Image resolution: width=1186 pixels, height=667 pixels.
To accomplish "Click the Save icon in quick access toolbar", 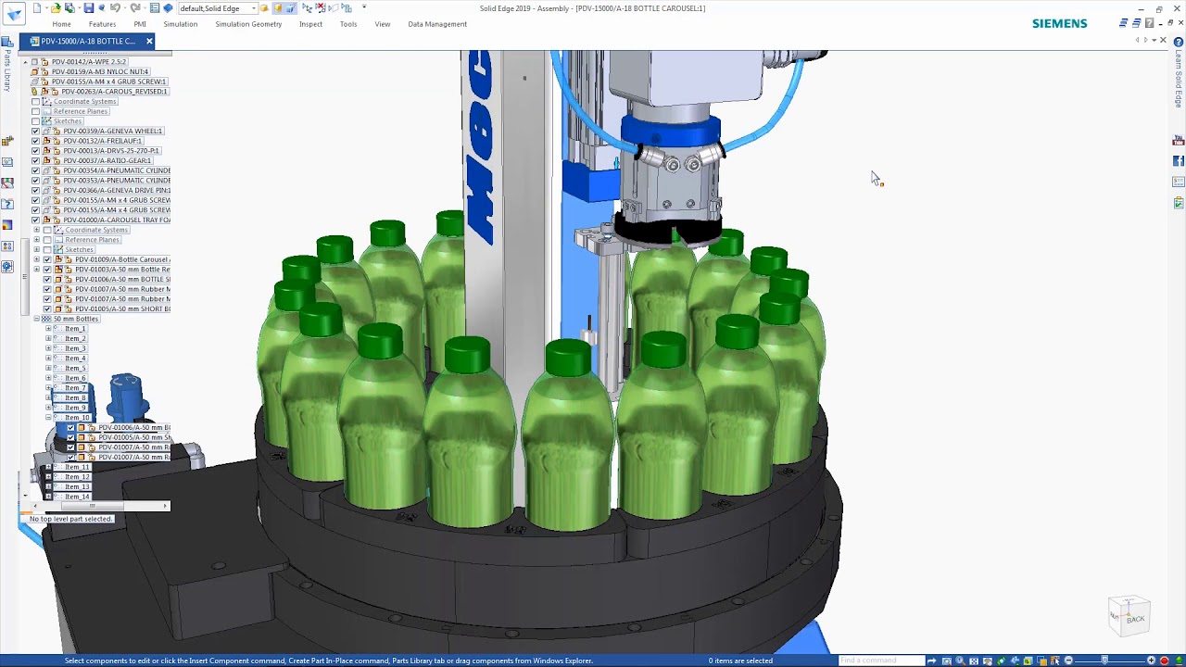I will pos(89,8).
